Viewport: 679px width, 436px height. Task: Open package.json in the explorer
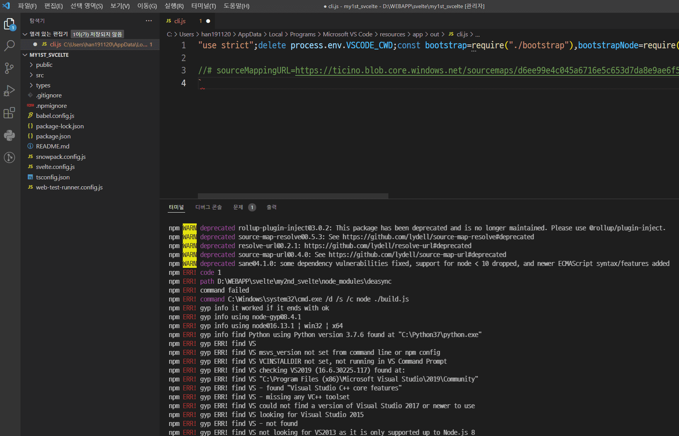click(53, 136)
